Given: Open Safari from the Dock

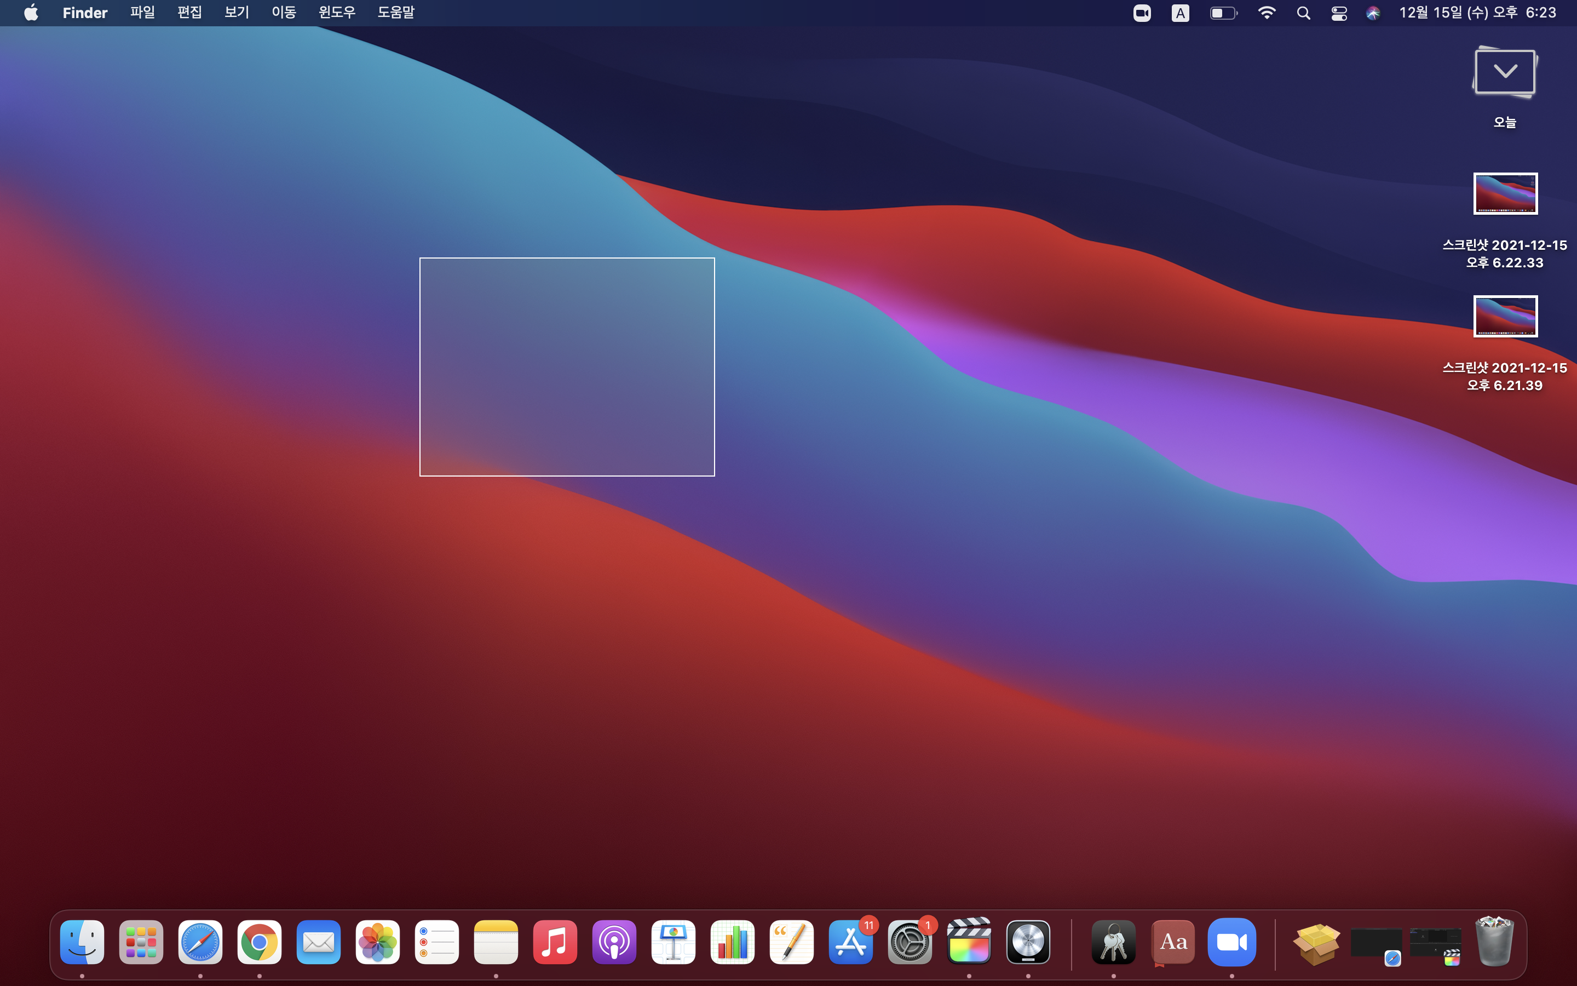Looking at the screenshot, I should pyautogui.click(x=200, y=942).
